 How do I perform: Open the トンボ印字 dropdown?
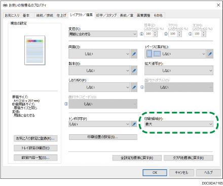click(99, 124)
